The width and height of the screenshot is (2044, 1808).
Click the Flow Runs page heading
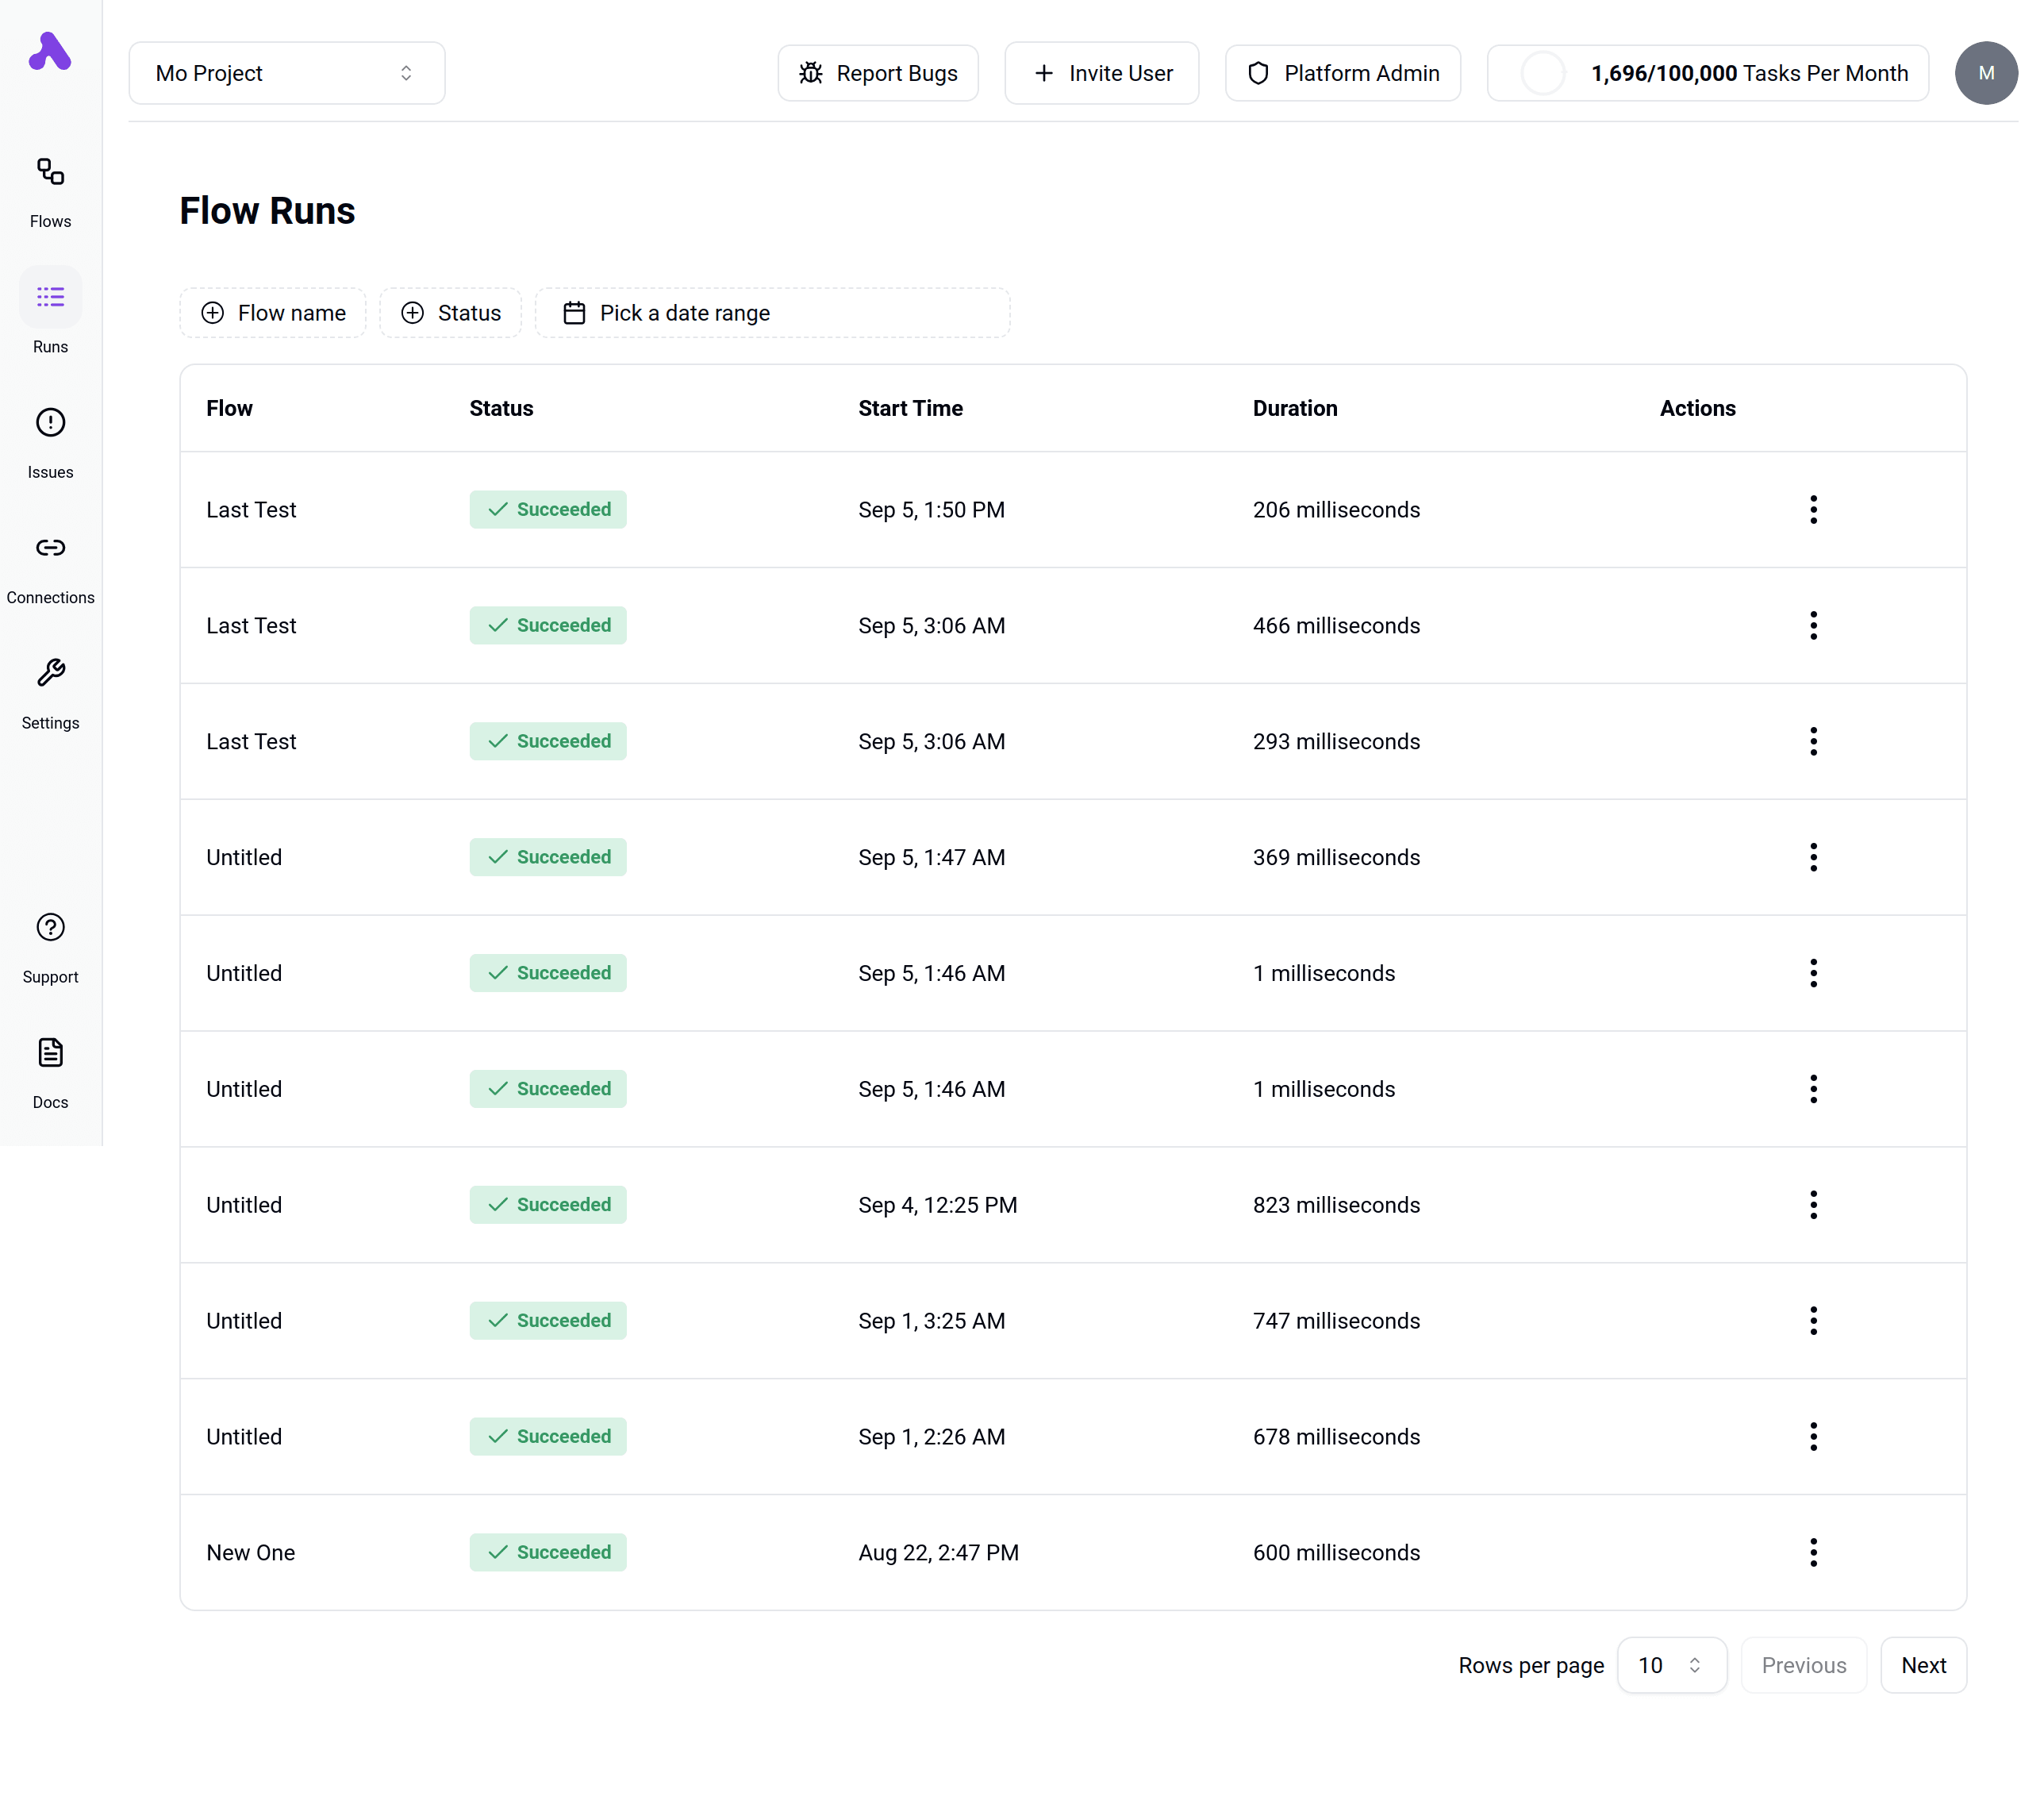[267, 211]
